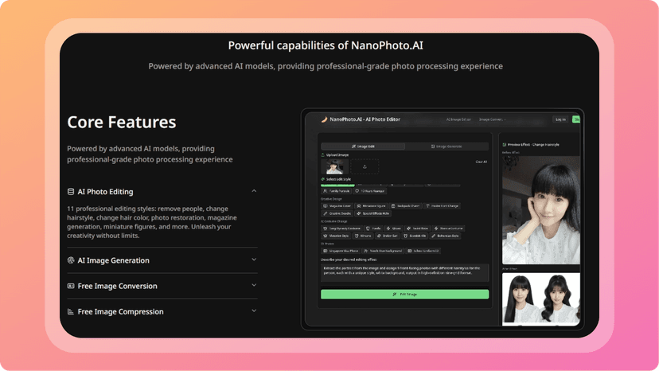Select the Family Portrait style chip
This screenshot has width=659, height=371.
coord(336,191)
